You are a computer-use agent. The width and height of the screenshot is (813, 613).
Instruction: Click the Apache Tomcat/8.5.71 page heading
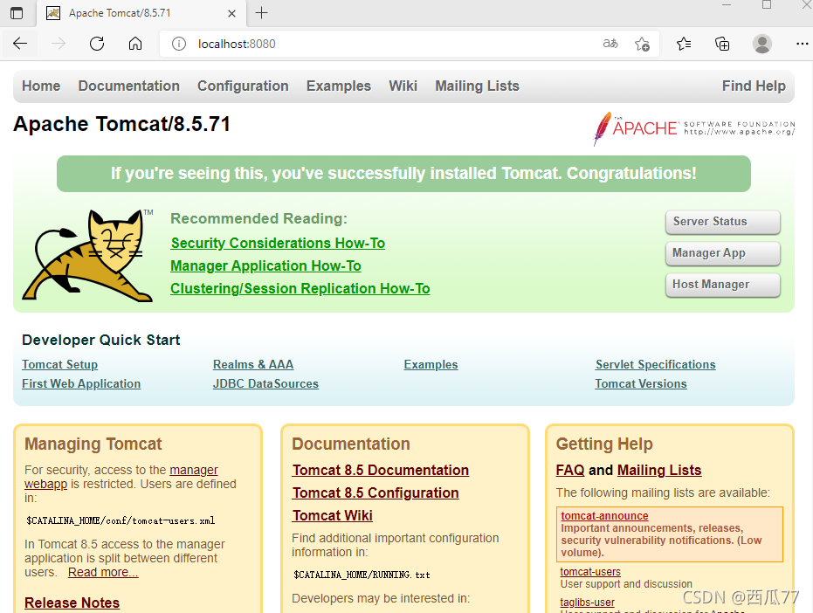(122, 125)
